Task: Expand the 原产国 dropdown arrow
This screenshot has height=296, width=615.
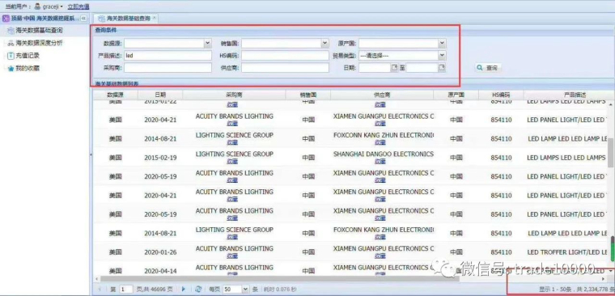Action: point(442,43)
